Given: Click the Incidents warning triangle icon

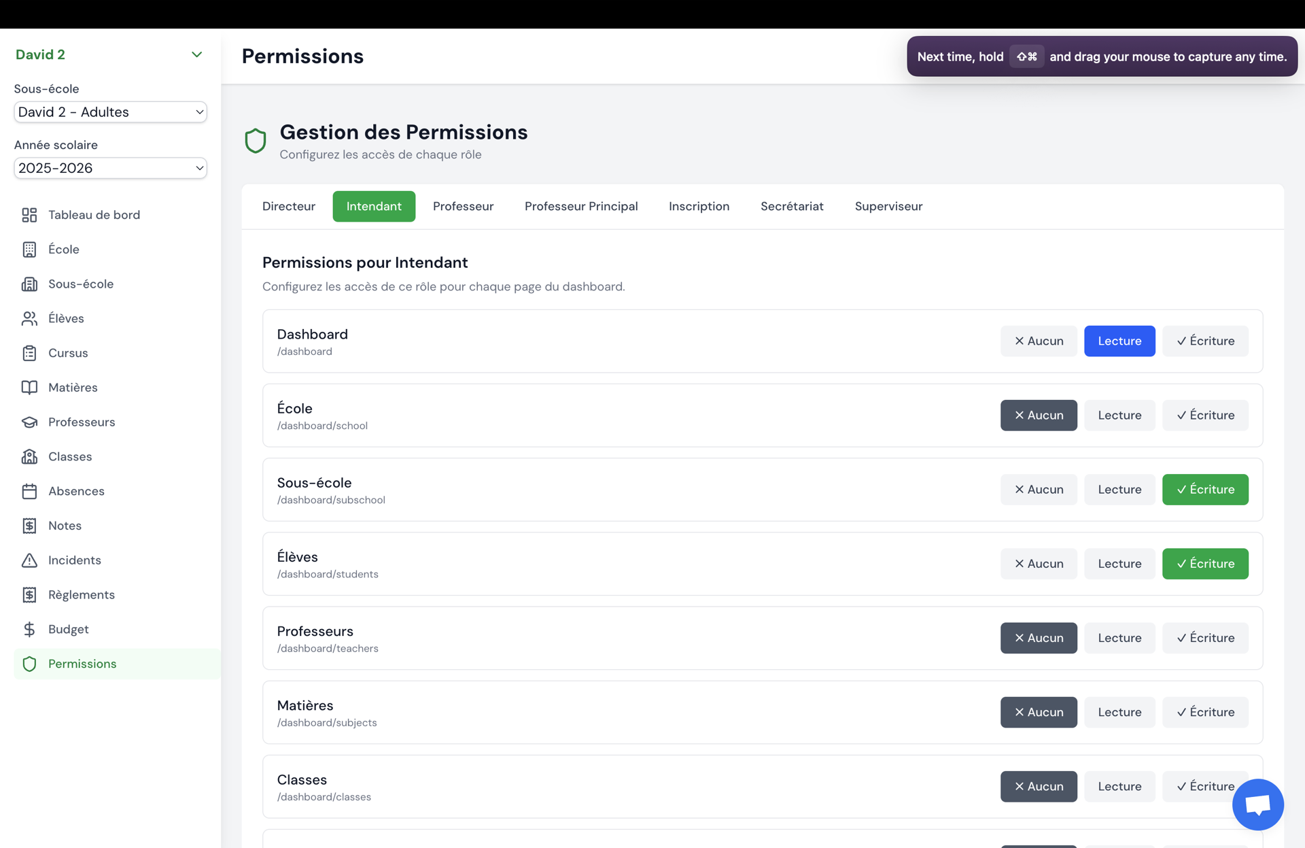Looking at the screenshot, I should [29, 560].
